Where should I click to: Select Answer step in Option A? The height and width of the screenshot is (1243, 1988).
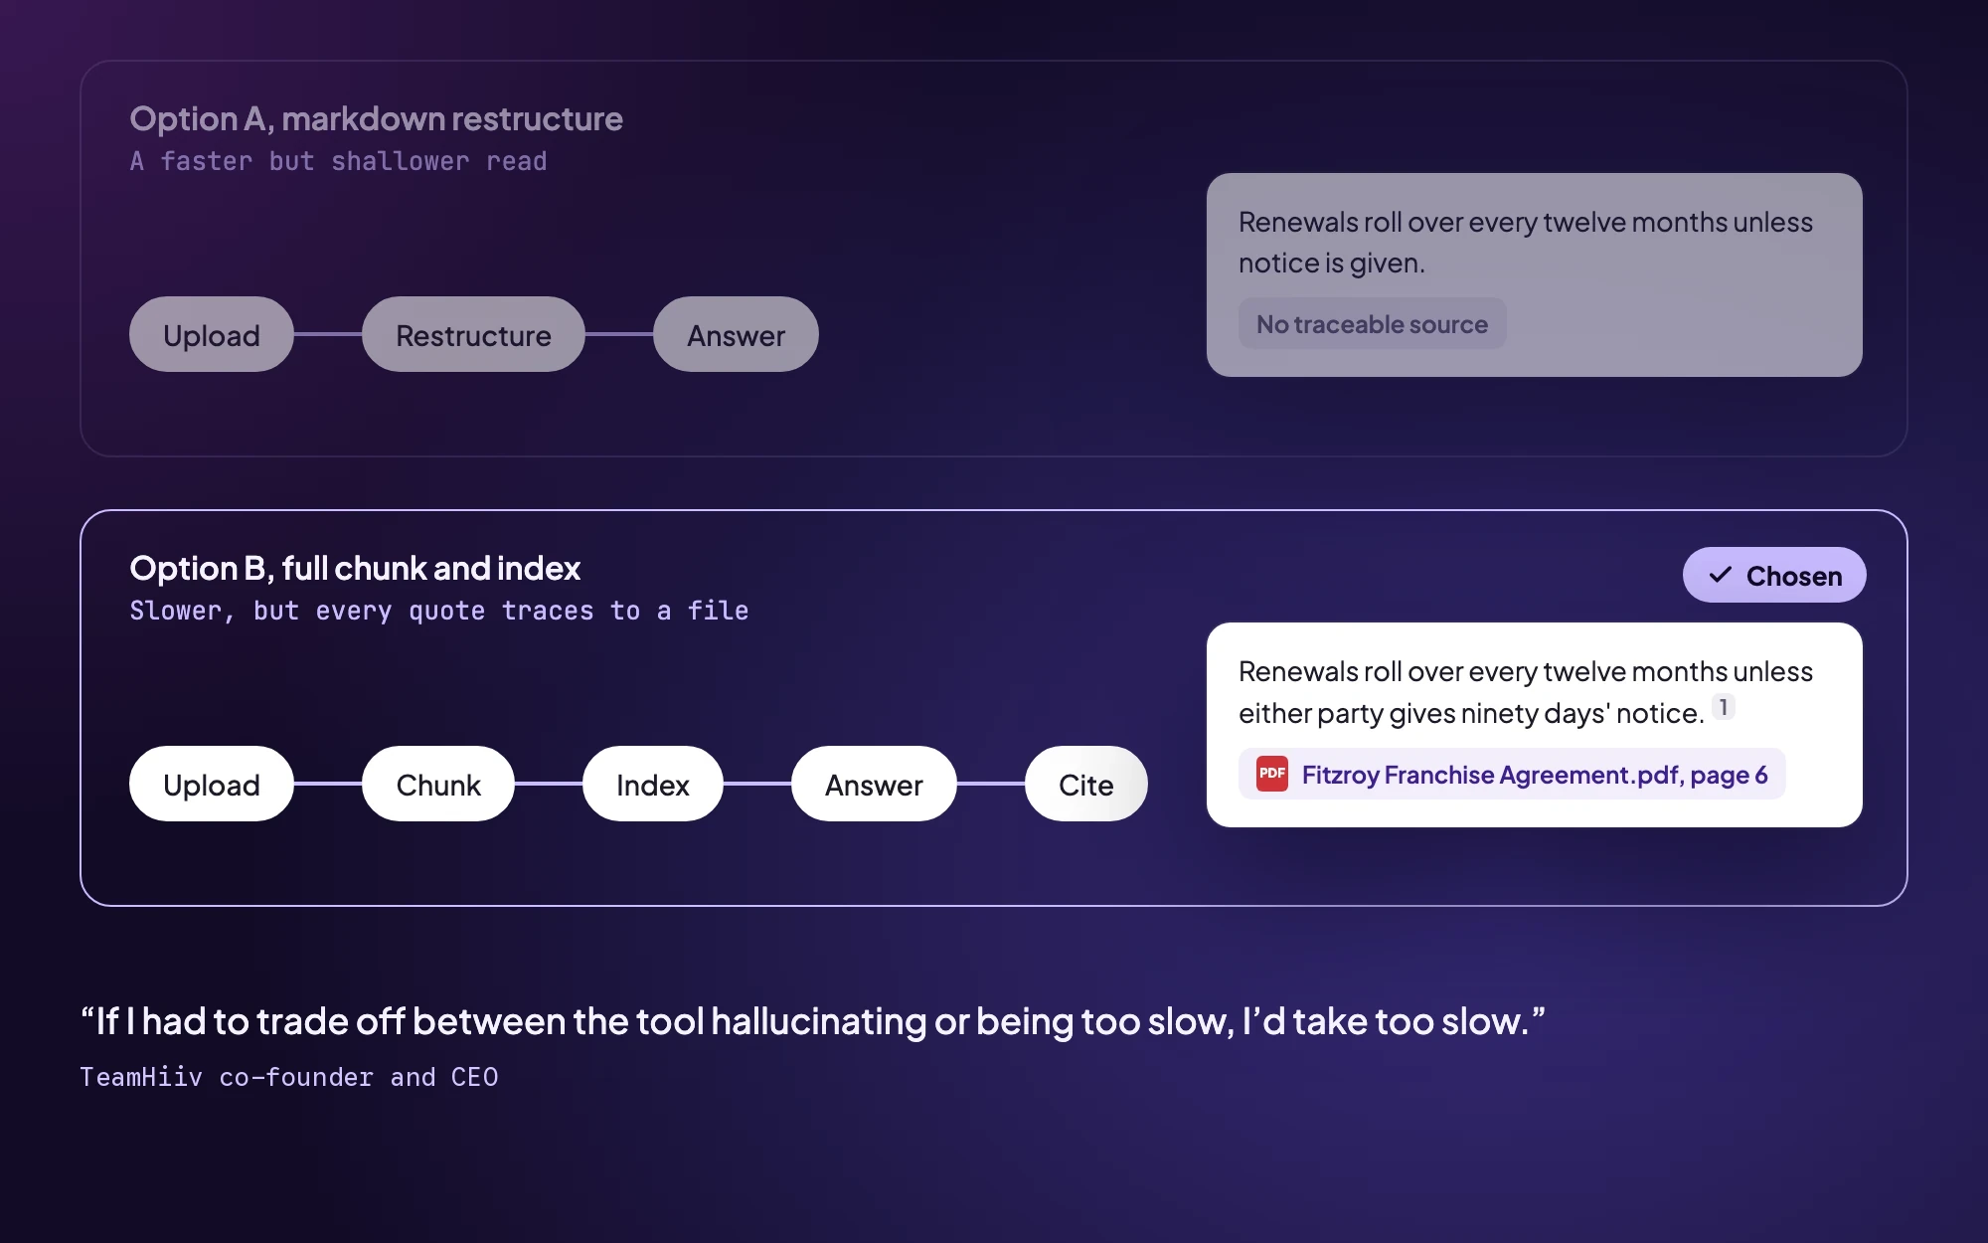pyautogui.click(x=736, y=335)
